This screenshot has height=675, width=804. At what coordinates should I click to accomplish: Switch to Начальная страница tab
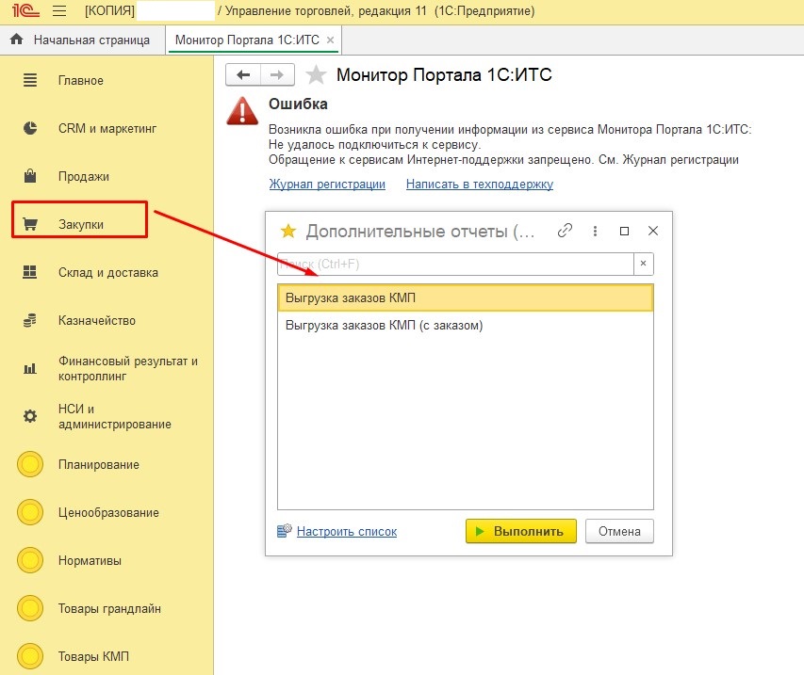[81, 40]
